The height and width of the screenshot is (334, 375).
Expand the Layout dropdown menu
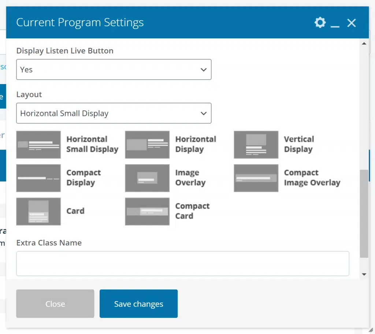point(114,113)
